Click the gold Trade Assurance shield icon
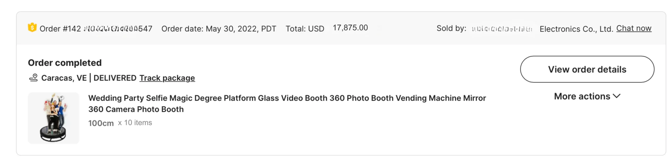671x162 pixels. click(32, 27)
